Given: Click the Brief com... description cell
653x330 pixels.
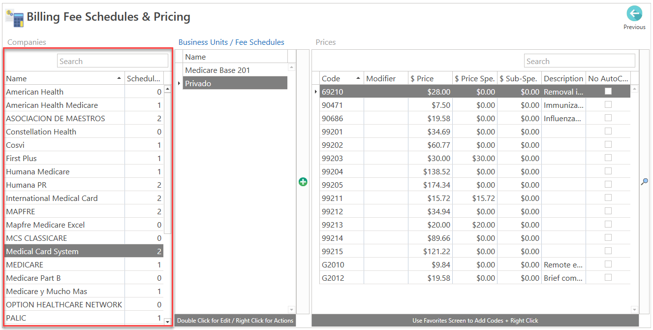Looking at the screenshot, I should point(563,278).
